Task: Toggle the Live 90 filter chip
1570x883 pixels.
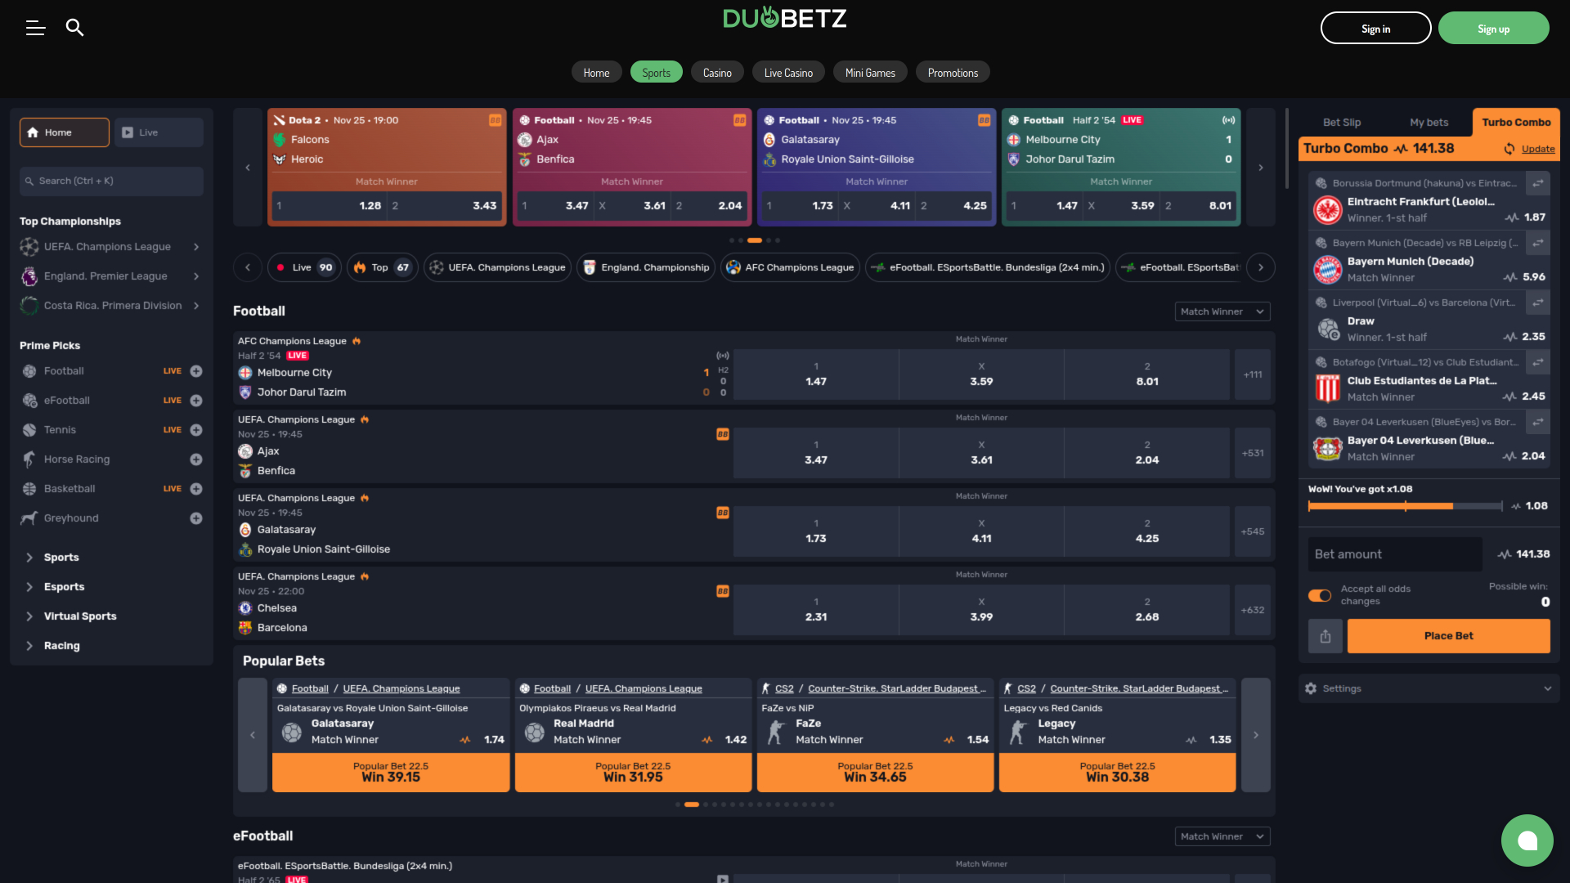Action: 303,267
